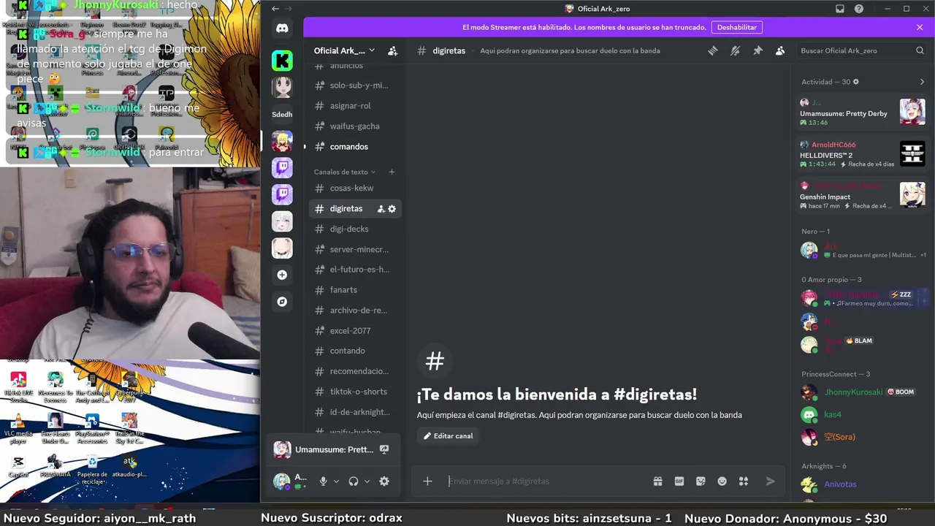Screen dimensions: 935x526
Task: Open the comandos channel
Action: [x=355, y=147]
